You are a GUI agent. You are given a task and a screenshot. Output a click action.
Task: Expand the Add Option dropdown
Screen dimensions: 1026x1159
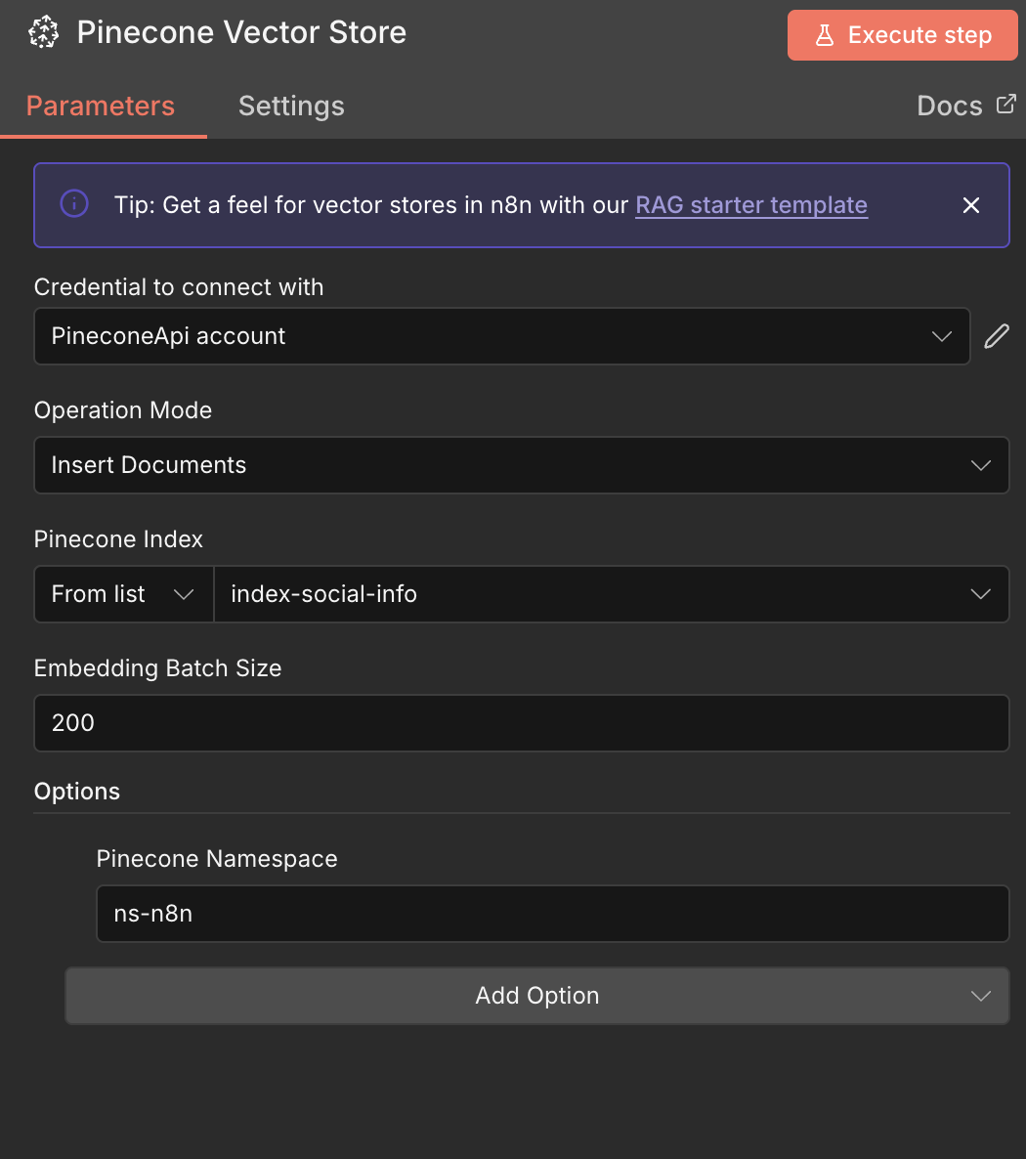coord(536,996)
